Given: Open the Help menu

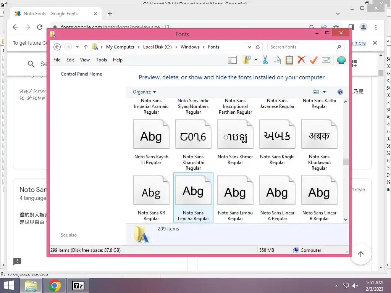Looking at the screenshot, I should tap(118, 60).
